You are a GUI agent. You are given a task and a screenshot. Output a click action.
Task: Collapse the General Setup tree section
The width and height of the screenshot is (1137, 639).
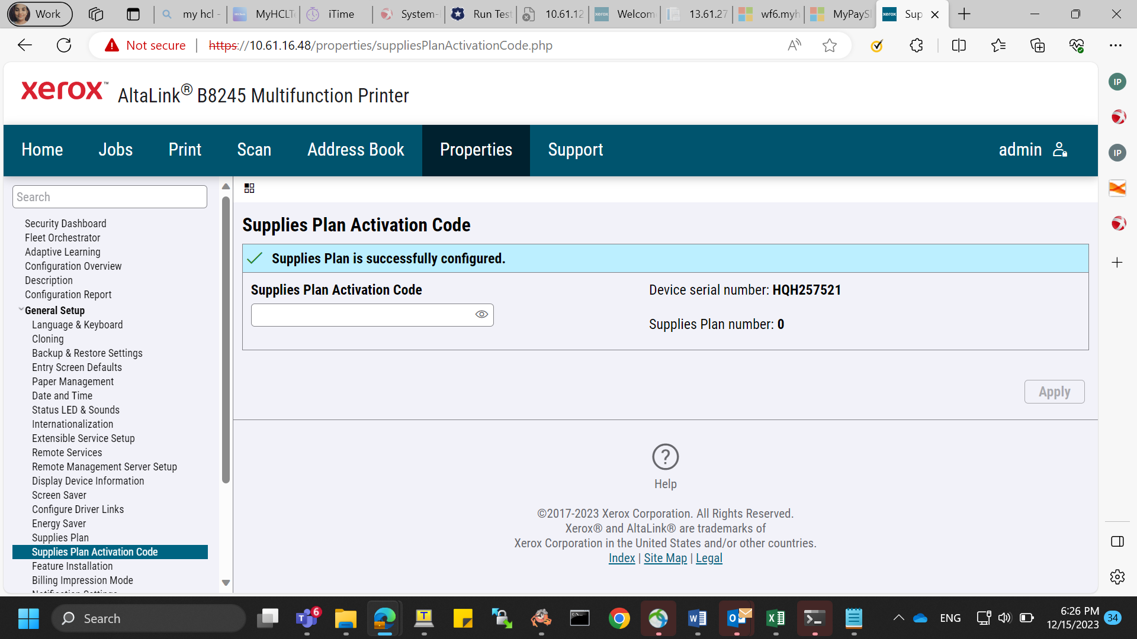[21, 309]
